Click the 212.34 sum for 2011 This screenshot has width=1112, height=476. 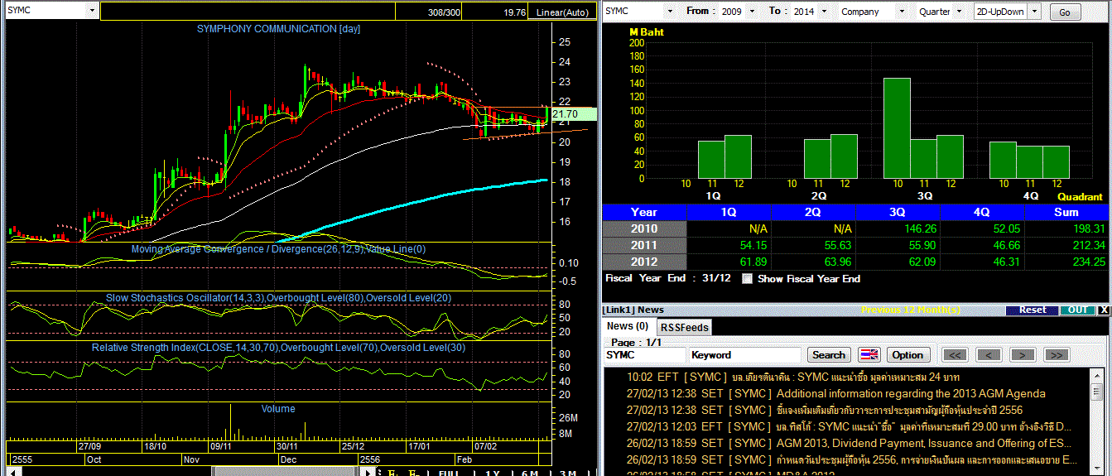pyautogui.click(x=1087, y=245)
